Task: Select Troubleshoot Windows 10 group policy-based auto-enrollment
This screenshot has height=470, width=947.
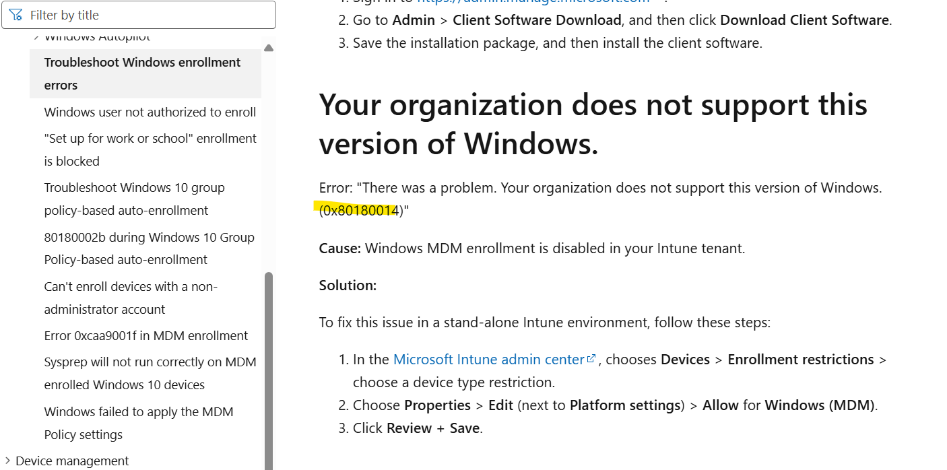Action: click(134, 199)
